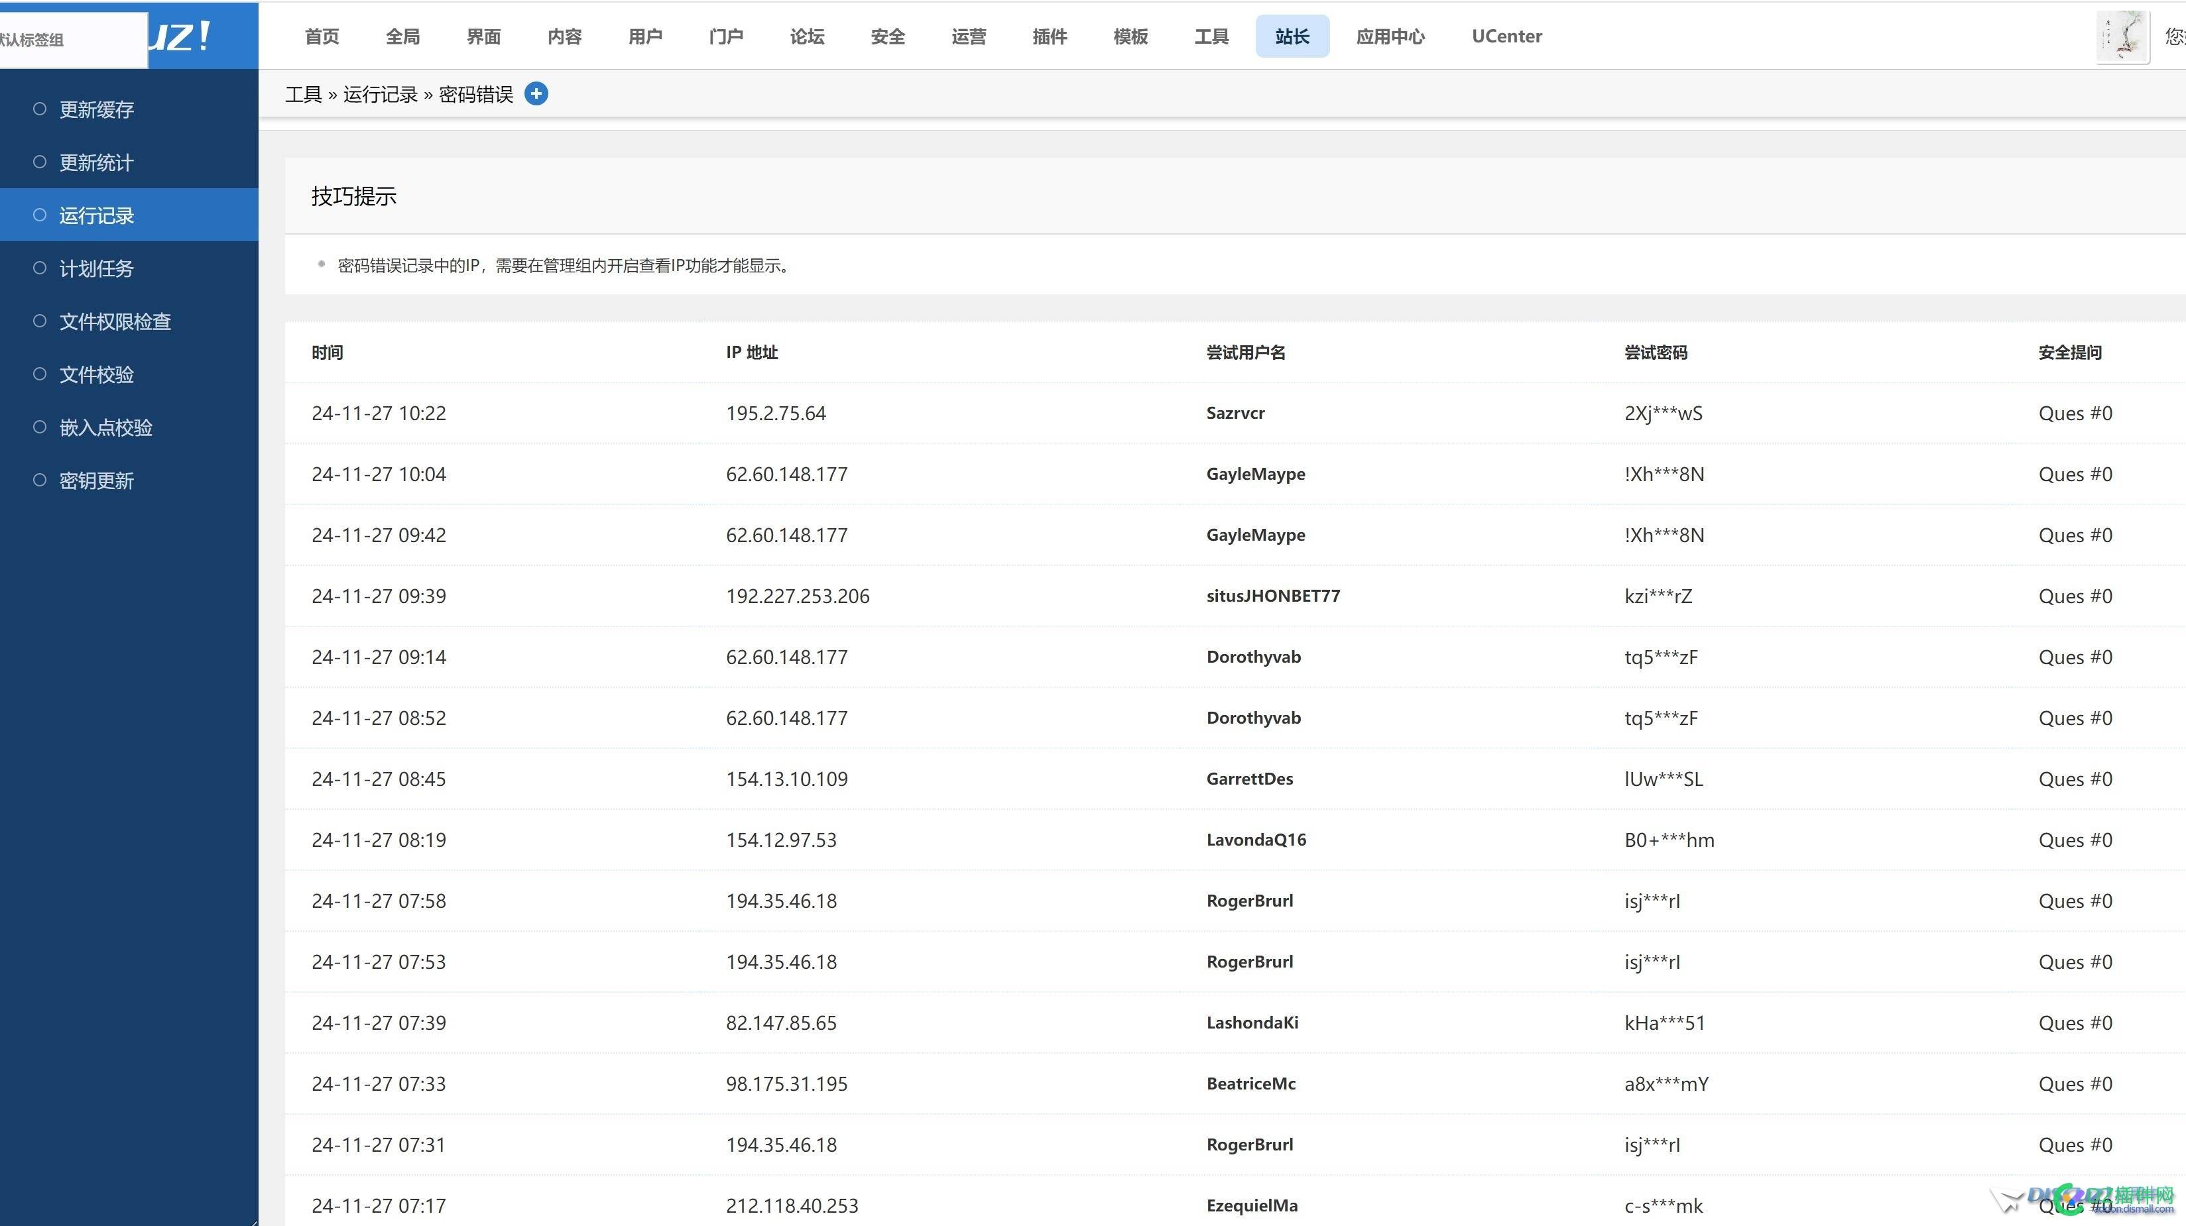Click username BeatriceMc

pos(1251,1084)
